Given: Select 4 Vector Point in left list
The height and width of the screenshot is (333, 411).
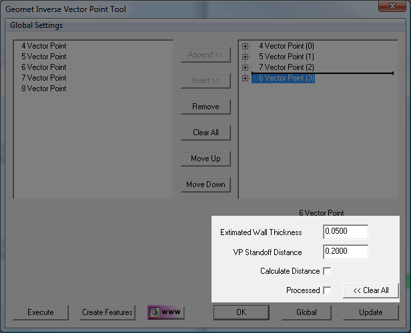Looking at the screenshot, I should (x=44, y=46).
